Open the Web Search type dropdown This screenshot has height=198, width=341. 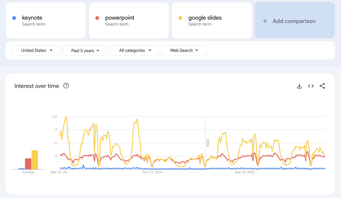pyautogui.click(x=184, y=51)
